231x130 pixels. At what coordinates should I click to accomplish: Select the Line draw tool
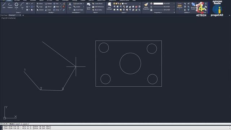(4, 5)
